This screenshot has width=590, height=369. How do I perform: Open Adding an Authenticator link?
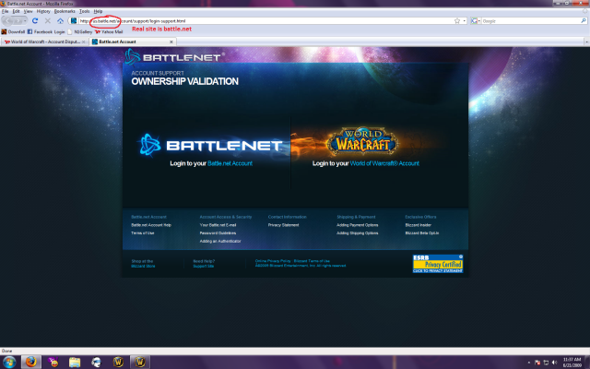220,241
